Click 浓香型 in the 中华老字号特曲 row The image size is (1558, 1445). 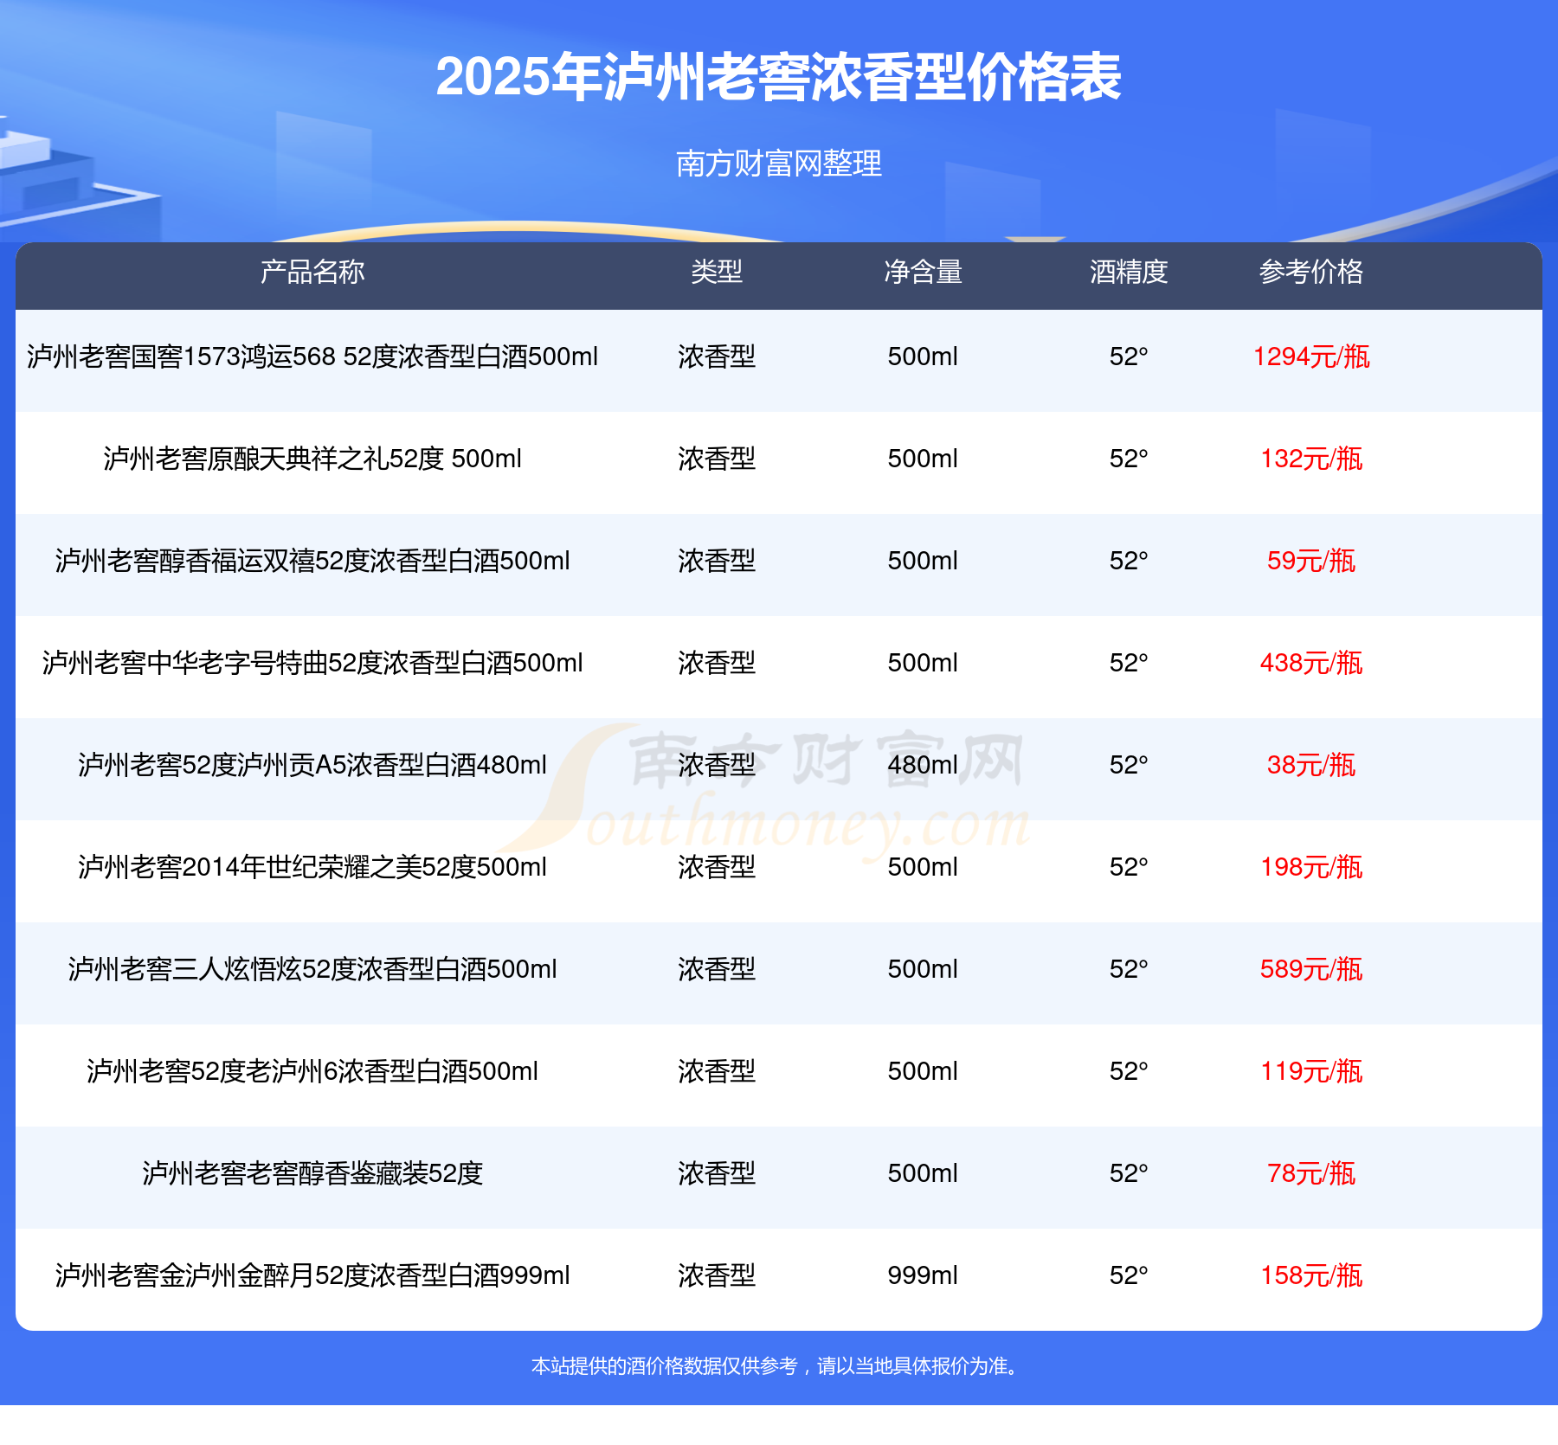tap(717, 663)
